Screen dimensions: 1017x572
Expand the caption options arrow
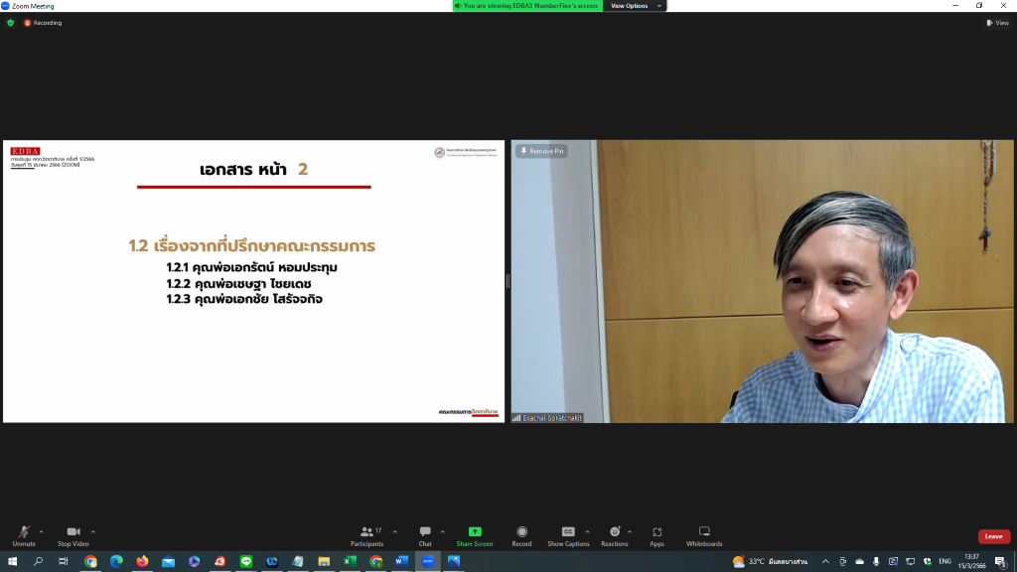pos(588,532)
